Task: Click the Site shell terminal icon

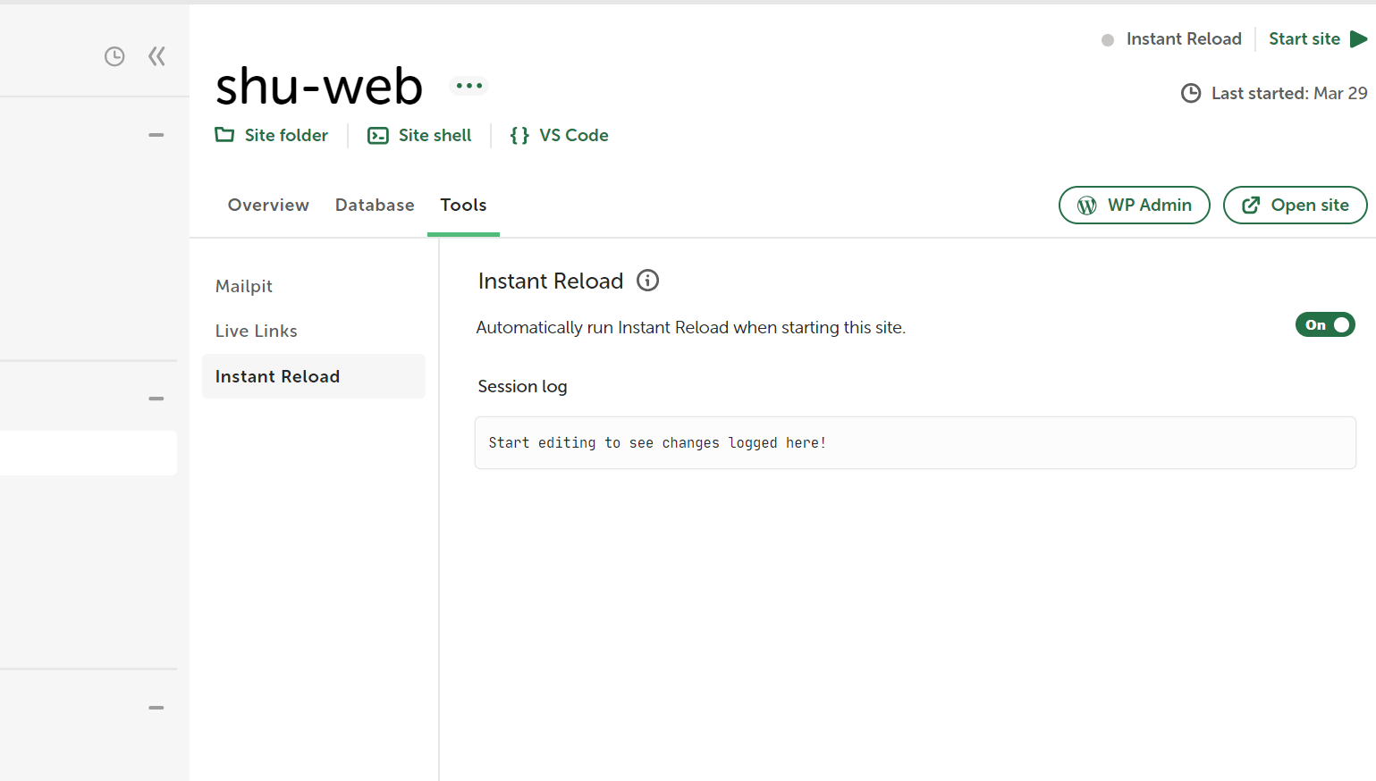Action: coord(378,136)
